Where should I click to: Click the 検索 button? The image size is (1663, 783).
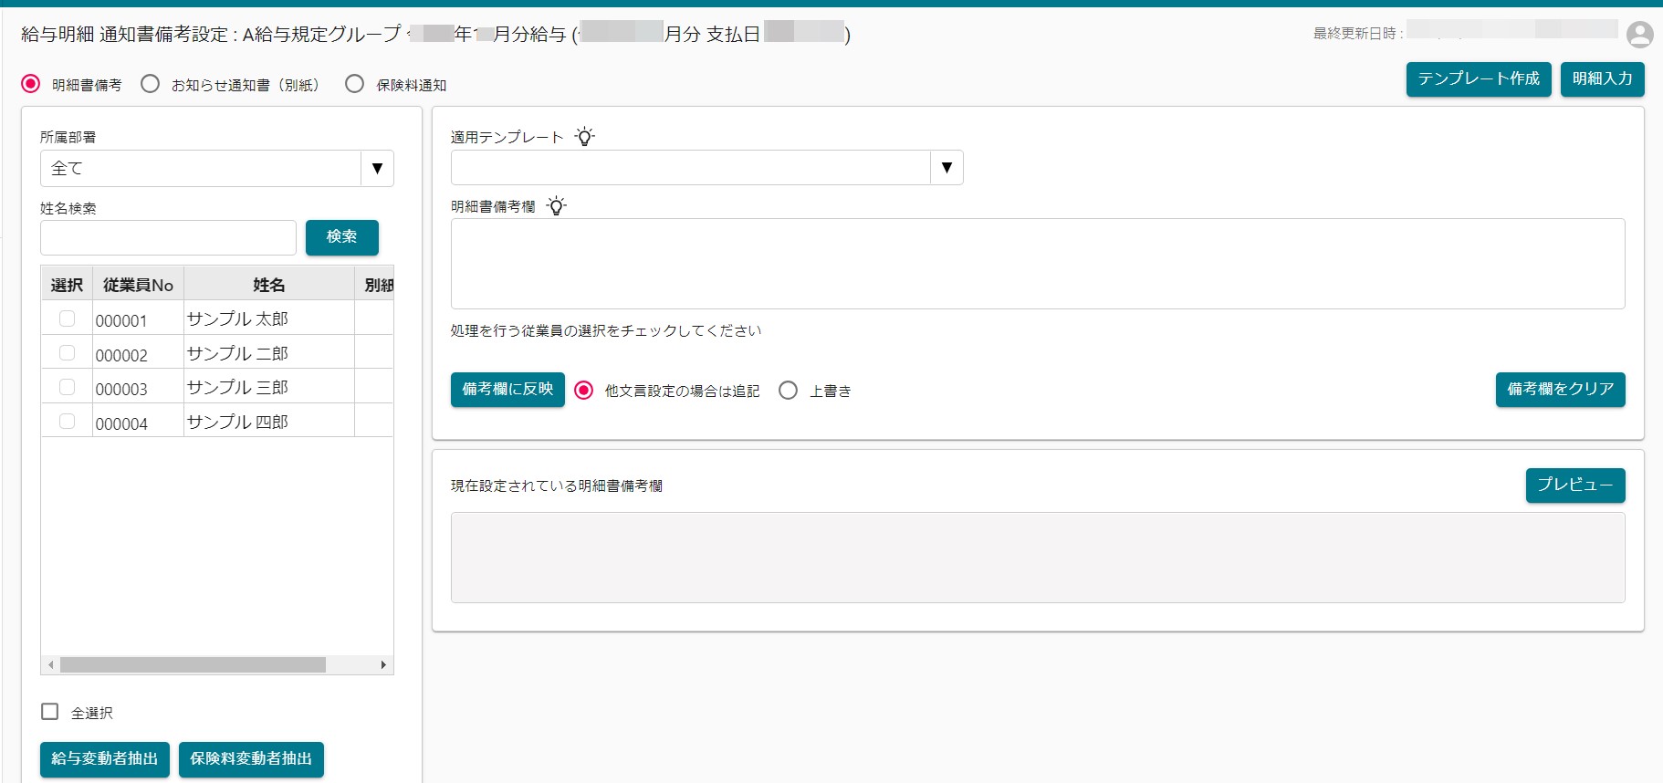tap(342, 237)
